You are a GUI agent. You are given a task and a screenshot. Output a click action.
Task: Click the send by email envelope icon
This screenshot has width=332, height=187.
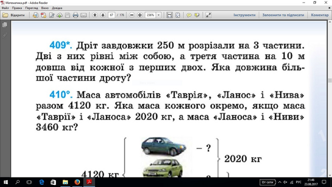click(84, 15)
